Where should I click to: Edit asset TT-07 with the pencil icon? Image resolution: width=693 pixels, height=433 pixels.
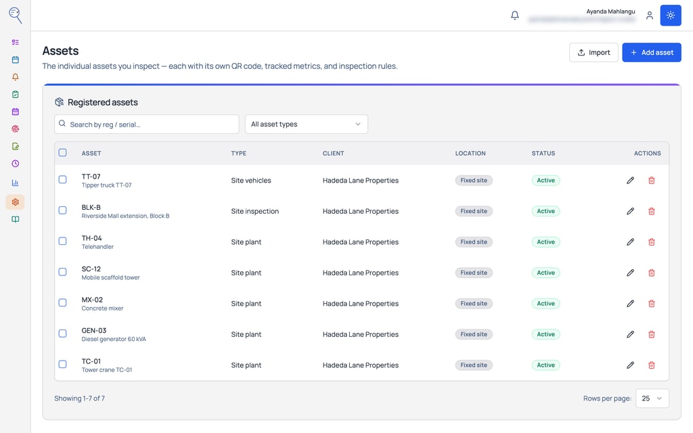(x=630, y=180)
